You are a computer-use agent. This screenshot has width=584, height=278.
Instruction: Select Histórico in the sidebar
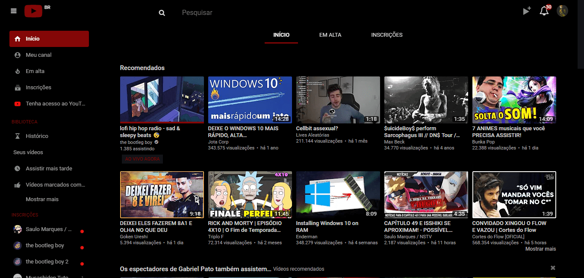click(49, 136)
